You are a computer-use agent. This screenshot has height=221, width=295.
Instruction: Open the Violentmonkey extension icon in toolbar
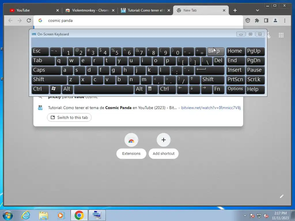pos(248,20)
